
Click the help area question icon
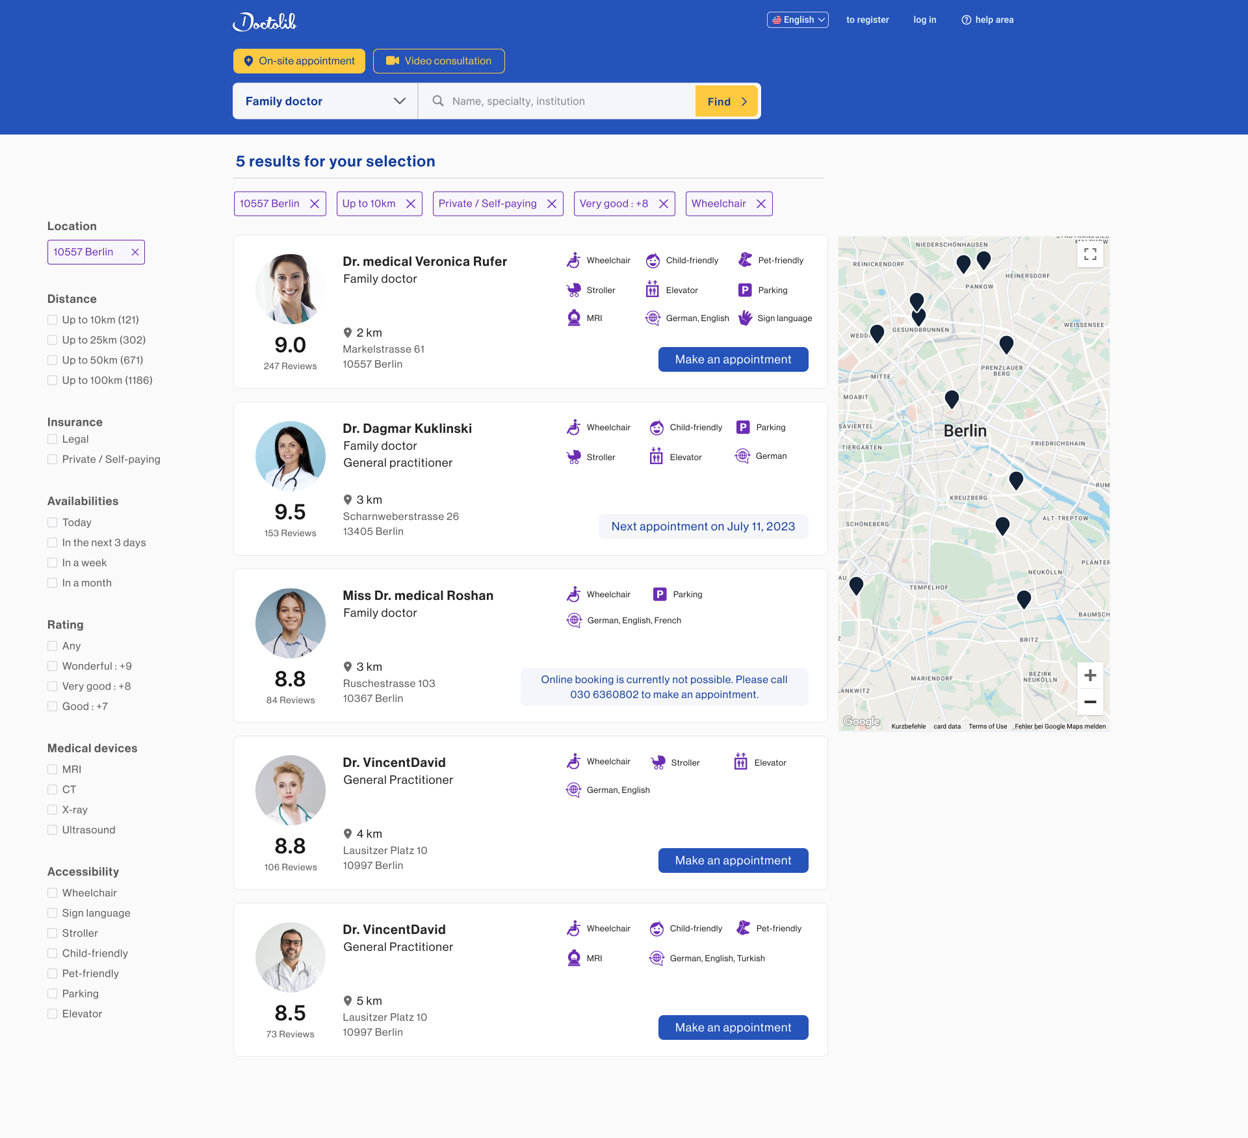966,20
